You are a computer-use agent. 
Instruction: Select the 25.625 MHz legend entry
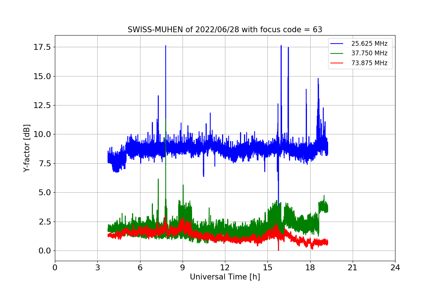click(x=359, y=44)
